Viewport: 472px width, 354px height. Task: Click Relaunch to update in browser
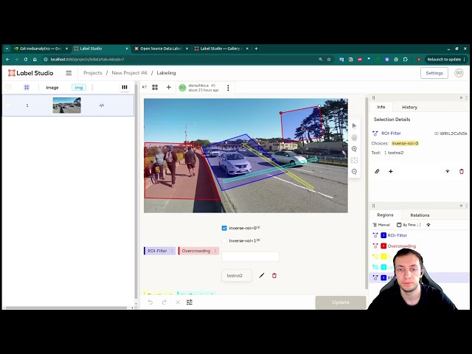(444, 59)
